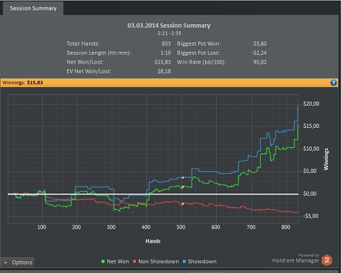This screenshot has height=273, width=341.
Task: Click the Total Hands label
Action: point(83,44)
